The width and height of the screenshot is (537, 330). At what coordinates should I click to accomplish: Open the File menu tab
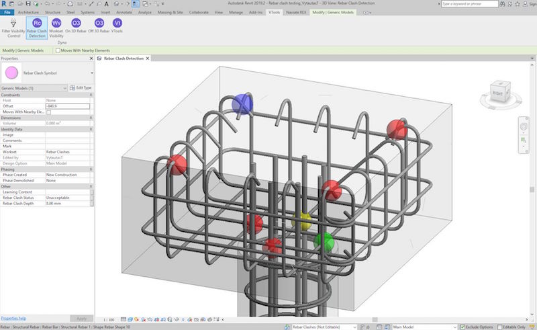8,12
